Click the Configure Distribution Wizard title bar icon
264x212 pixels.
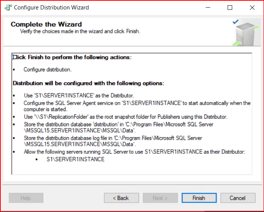[7, 7]
